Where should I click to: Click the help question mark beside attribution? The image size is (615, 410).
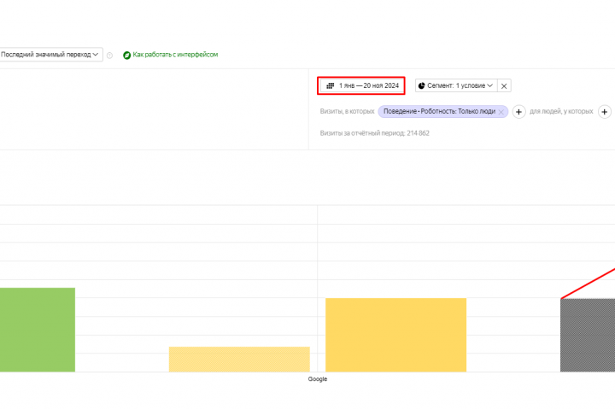[x=110, y=56]
